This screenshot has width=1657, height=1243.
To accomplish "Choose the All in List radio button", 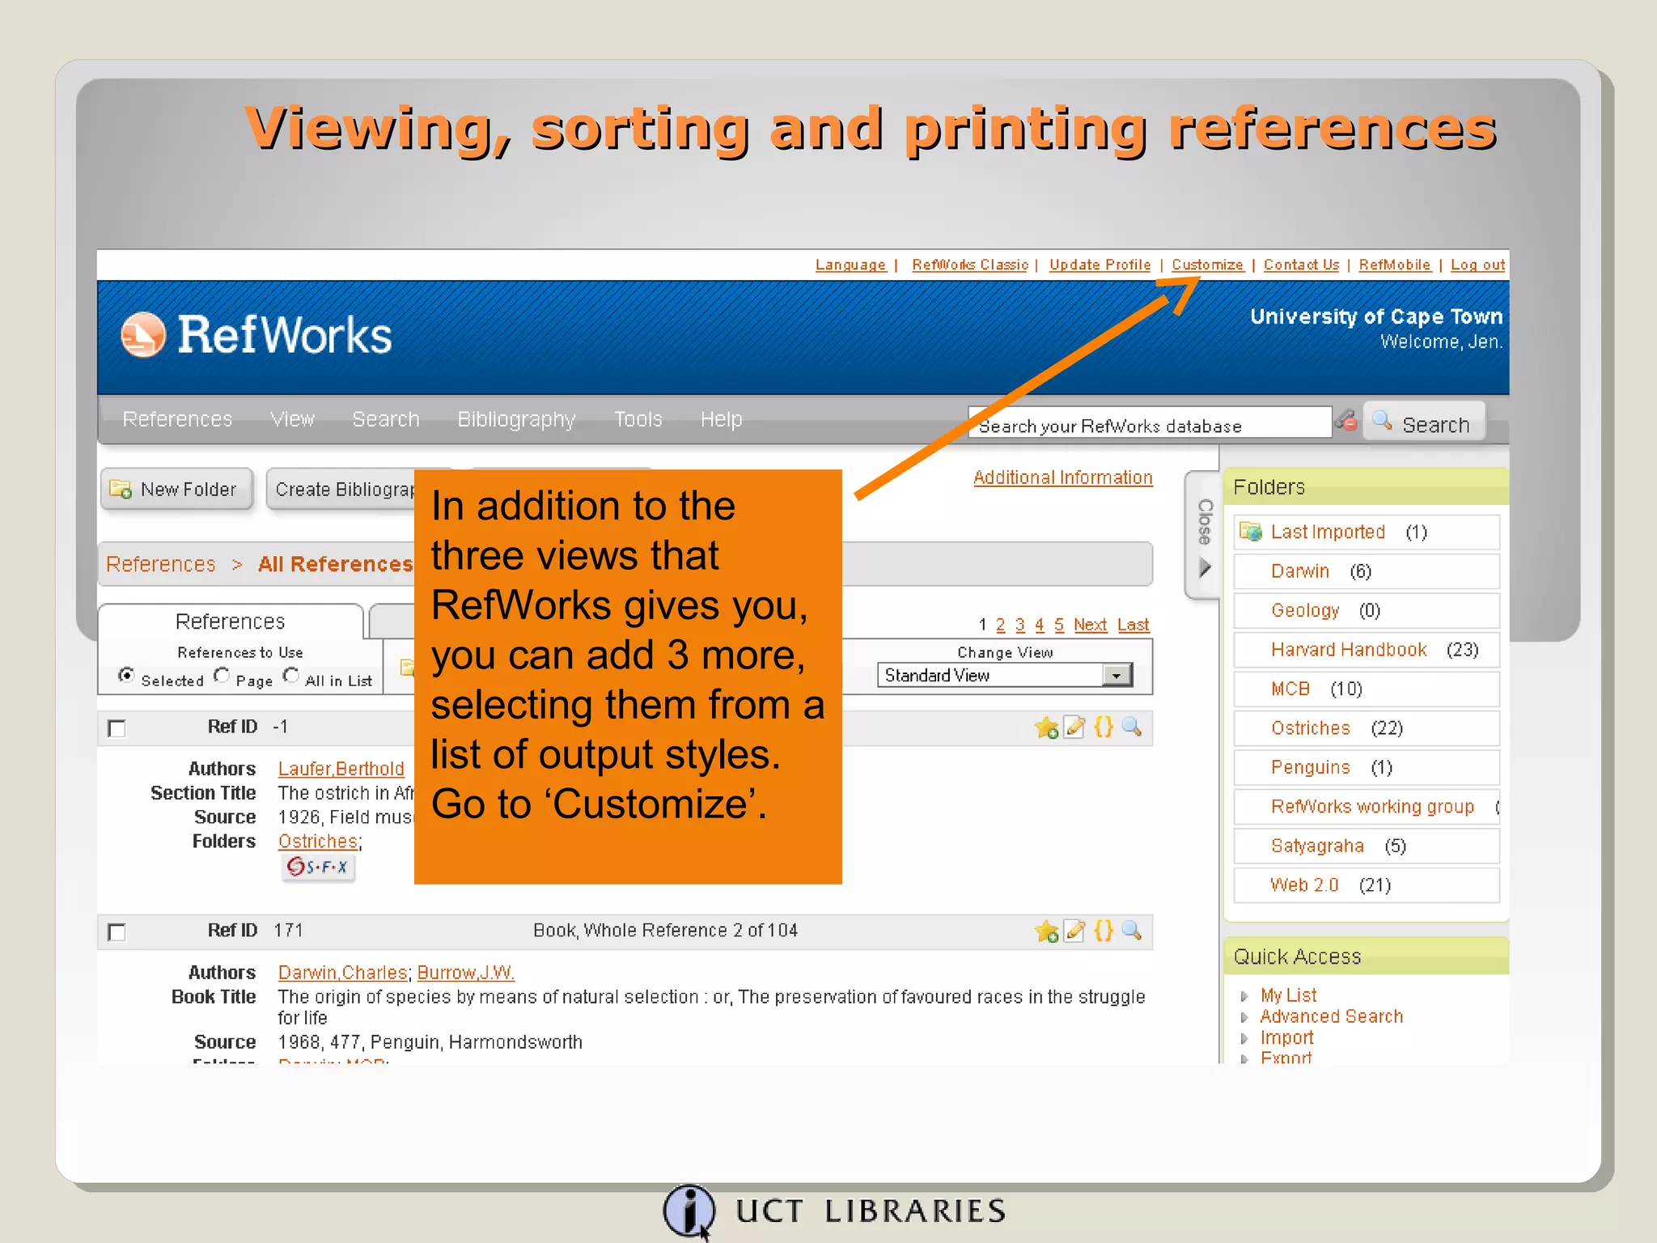I will point(291,675).
